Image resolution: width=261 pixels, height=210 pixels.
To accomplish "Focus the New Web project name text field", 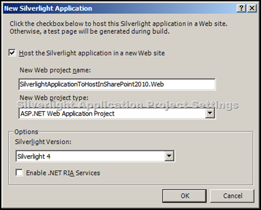I will click(x=117, y=84).
